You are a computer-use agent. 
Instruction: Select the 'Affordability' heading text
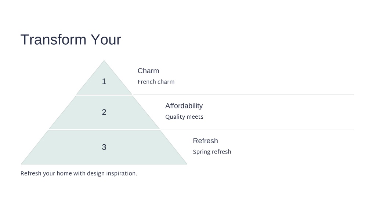(184, 106)
